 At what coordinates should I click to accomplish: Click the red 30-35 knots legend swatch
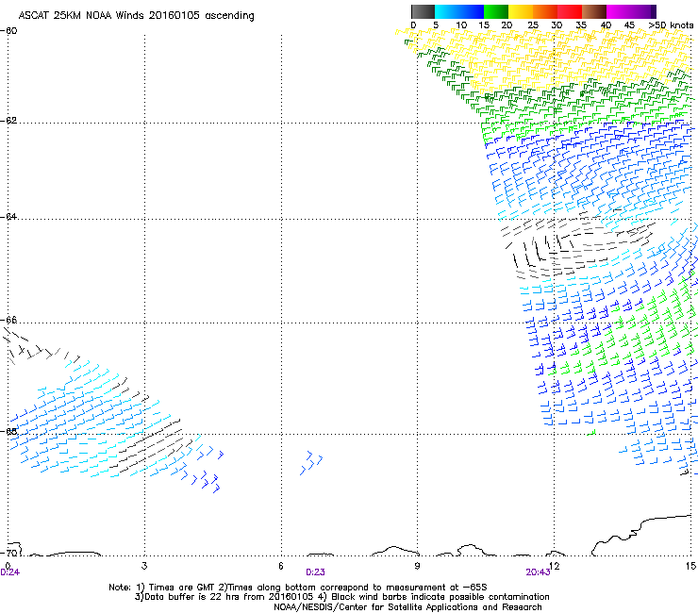click(570, 11)
